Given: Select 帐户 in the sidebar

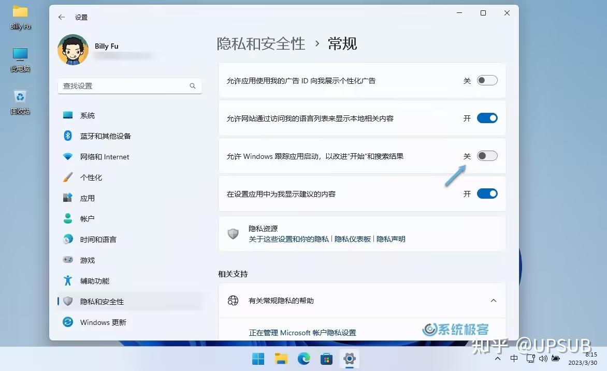Looking at the screenshot, I should [x=88, y=218].
